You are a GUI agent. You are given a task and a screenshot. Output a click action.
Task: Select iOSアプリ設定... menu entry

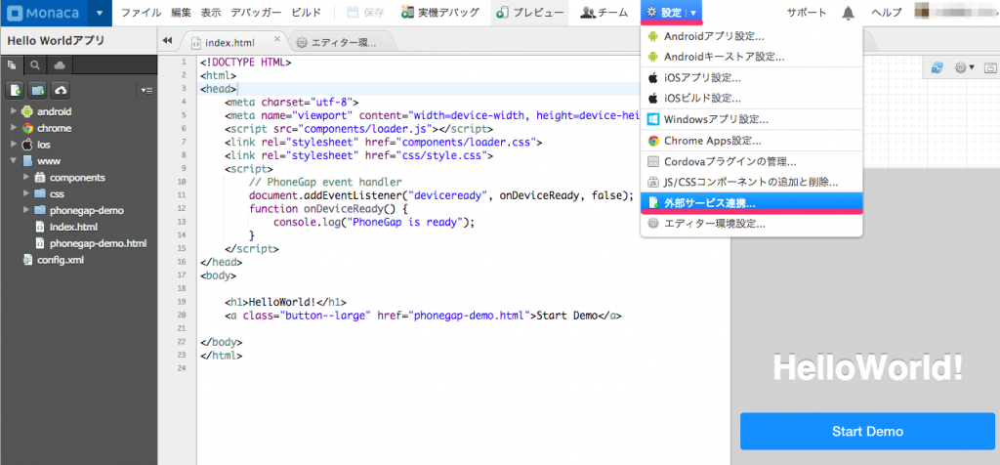click(x=751, y=78)
